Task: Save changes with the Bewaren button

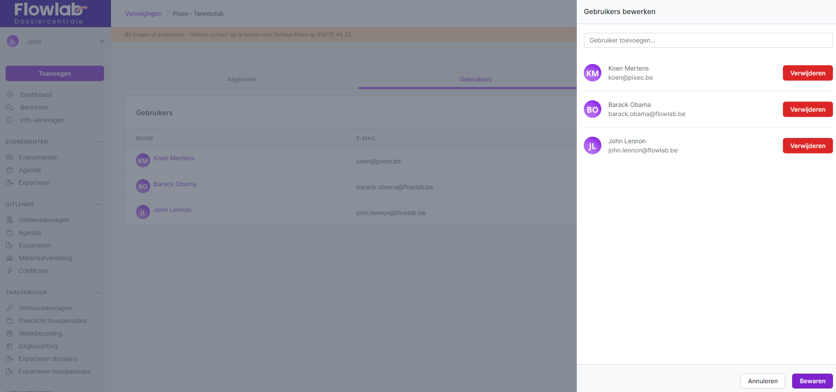Action: [x=812, y=381]
